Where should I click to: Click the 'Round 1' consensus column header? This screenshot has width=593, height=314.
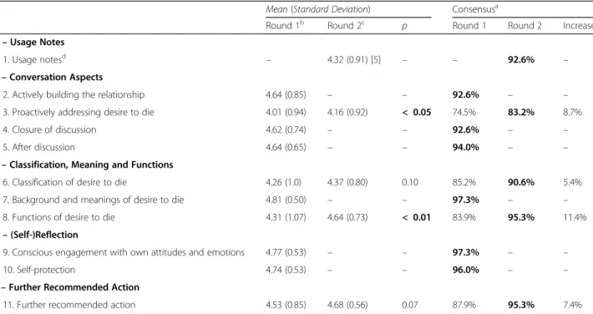(469, 26)
